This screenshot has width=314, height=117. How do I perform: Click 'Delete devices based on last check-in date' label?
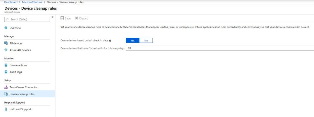pos(84,41)
